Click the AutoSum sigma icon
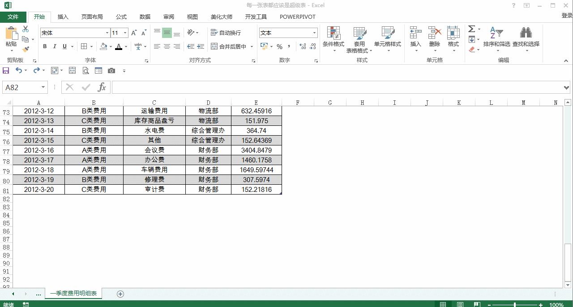Viewport: 573px width, 307px height. point(472,29)
